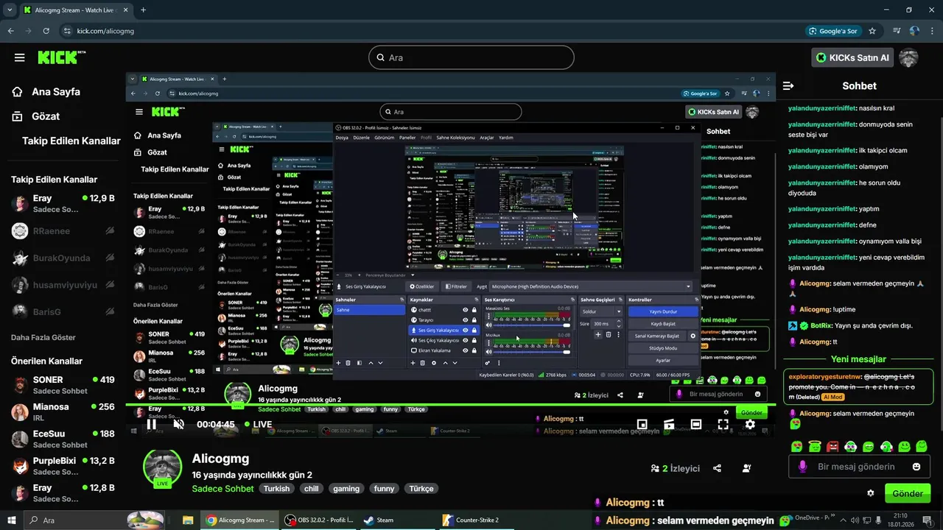
Task: Open SONER recommended channel in sidebar
Action: pos(63,385)
